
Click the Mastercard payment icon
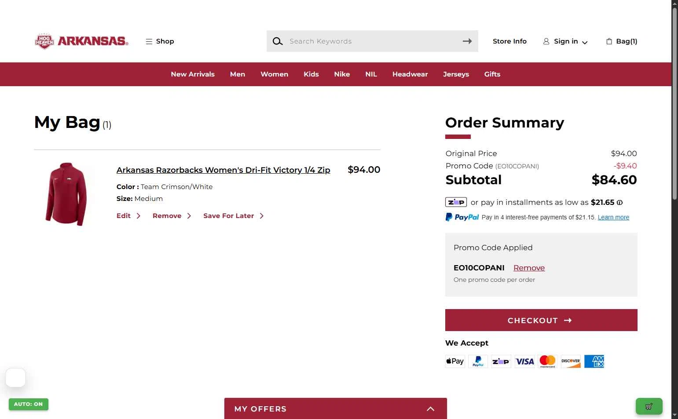(x=548, y=361)
